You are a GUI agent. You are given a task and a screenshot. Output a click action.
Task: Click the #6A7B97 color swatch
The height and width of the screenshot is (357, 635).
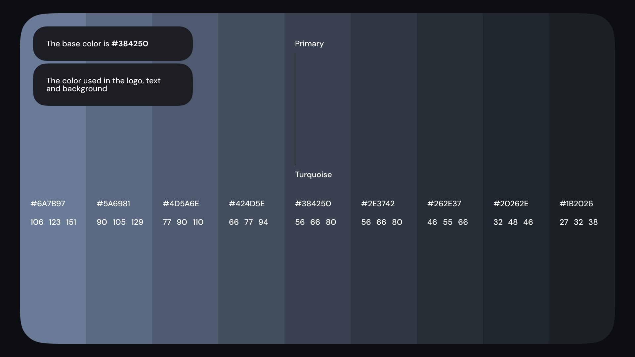click(53, 281)
